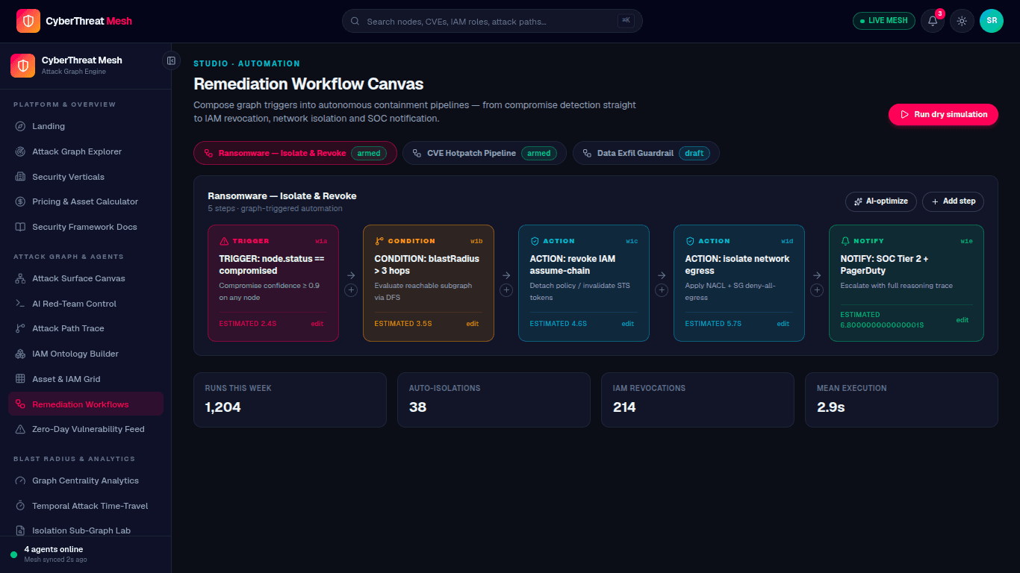
Task: Click the RUNS THIS WEEK 1,204 stat card
Action: click(x=290, y=400)
